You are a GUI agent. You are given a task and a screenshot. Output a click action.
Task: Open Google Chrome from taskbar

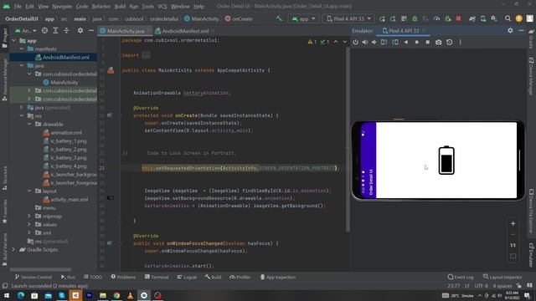tap(116, 295)
